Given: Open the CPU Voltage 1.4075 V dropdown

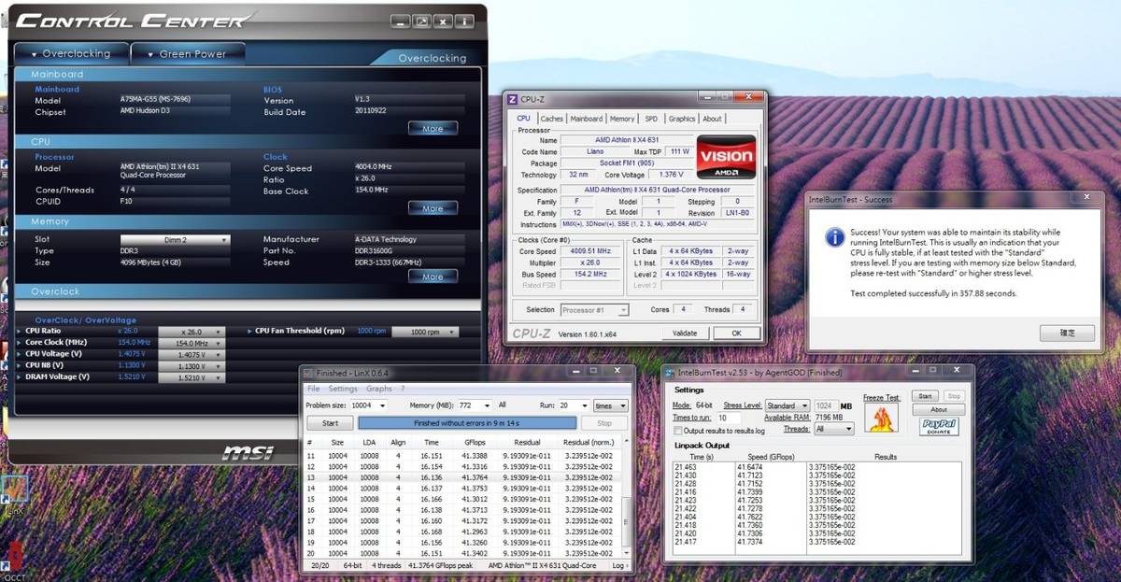Looking at the screenshot, I should coord(191,354).
